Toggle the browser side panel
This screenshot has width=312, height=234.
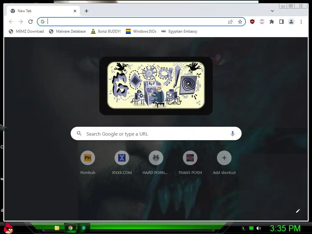pyautogui.click(x=281, y=22)
